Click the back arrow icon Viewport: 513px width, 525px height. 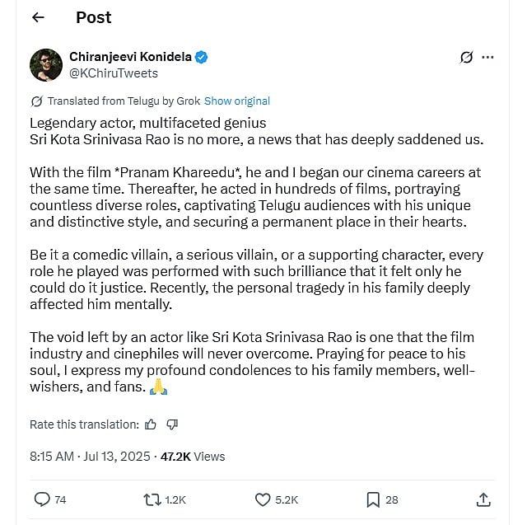click(37, 17)
